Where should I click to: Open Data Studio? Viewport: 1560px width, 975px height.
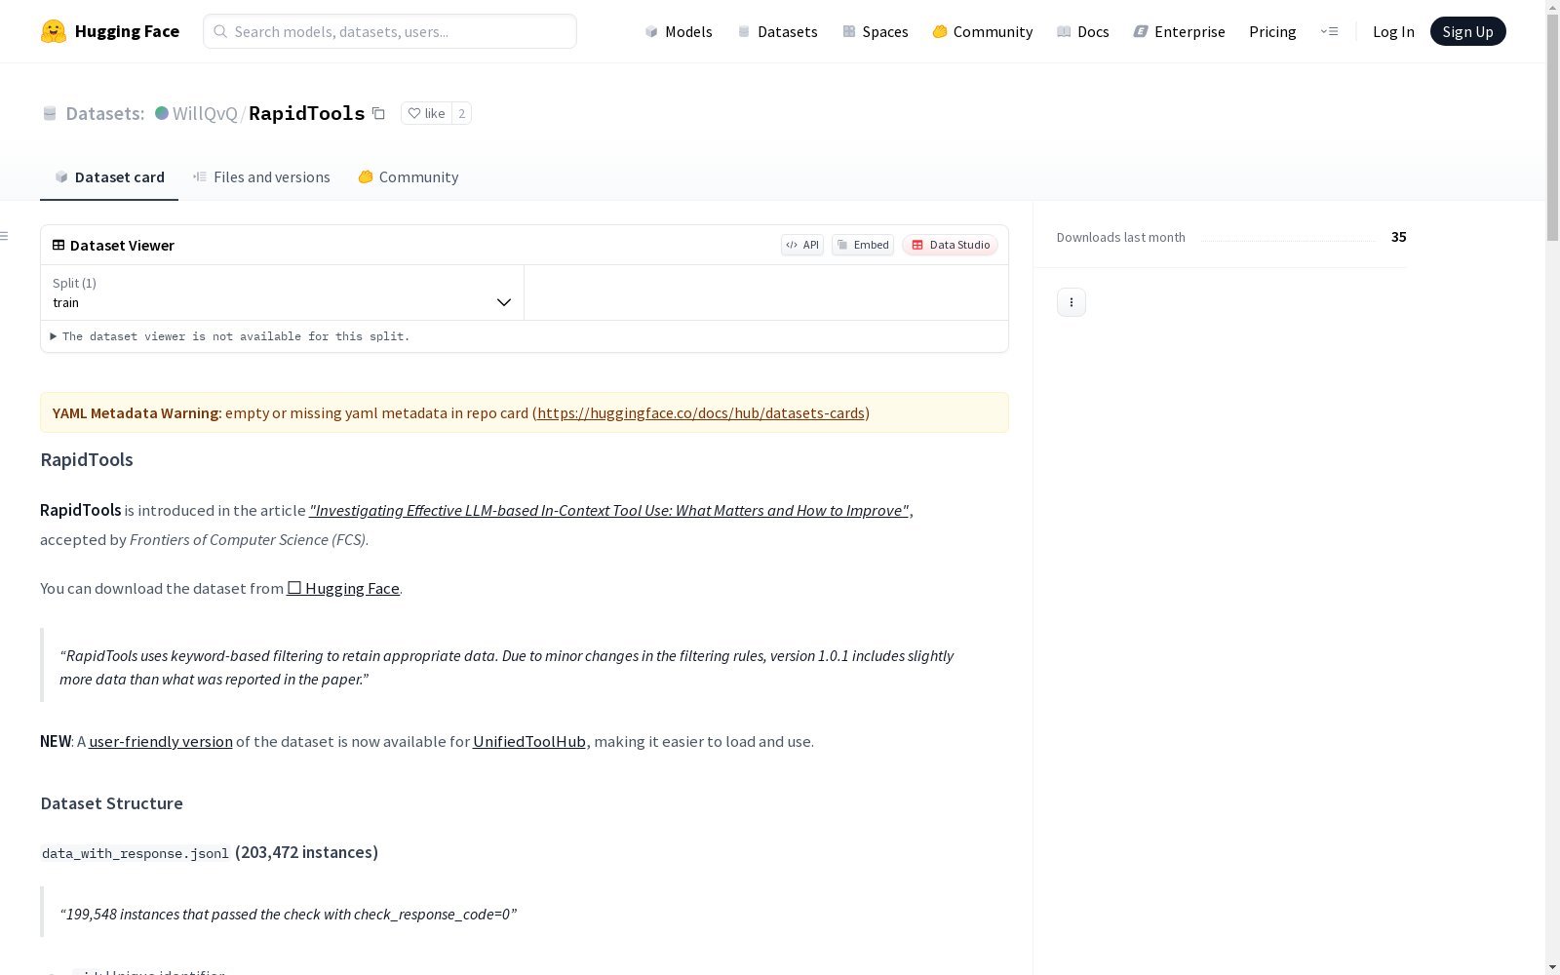coord(950,245)
